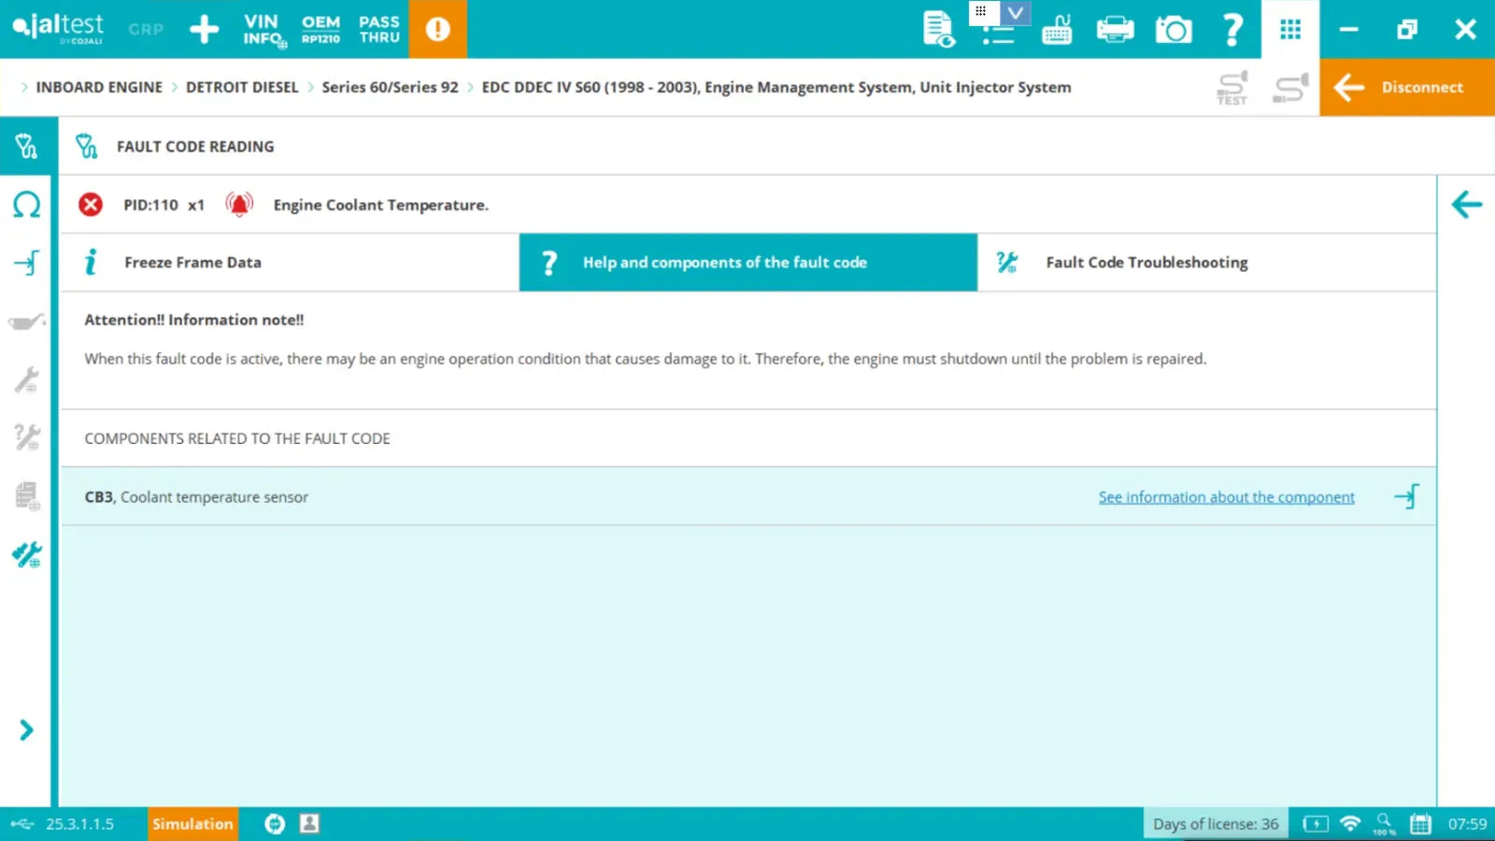Viewport: 1495px width, 841px height.
Task: Click the printer icon
Action: pos(1115,29)
